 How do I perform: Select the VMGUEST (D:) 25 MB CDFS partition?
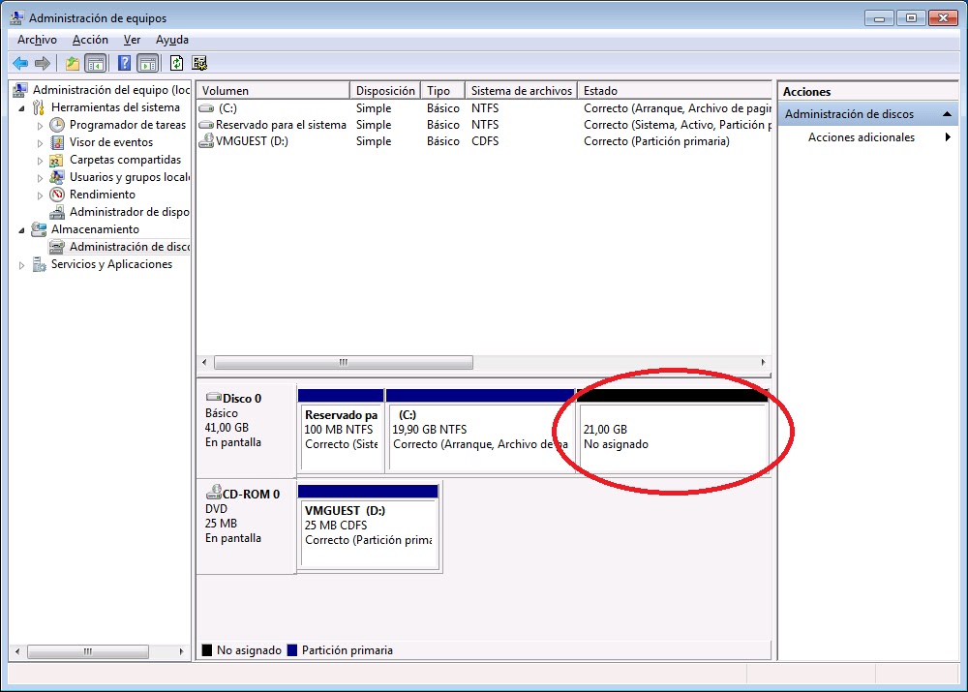click(x=369, y=527)
